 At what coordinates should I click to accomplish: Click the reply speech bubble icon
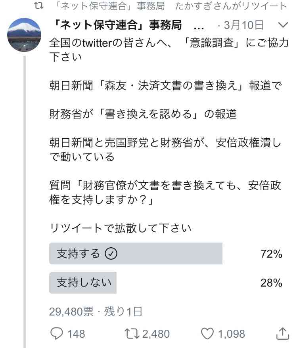57,334
